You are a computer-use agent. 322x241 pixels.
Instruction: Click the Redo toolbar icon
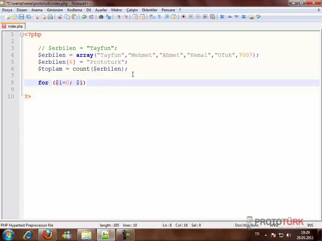click(x=91, y=17)
